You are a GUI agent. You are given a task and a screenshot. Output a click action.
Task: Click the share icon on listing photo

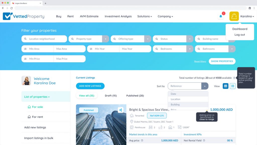[x=121, y=110]
